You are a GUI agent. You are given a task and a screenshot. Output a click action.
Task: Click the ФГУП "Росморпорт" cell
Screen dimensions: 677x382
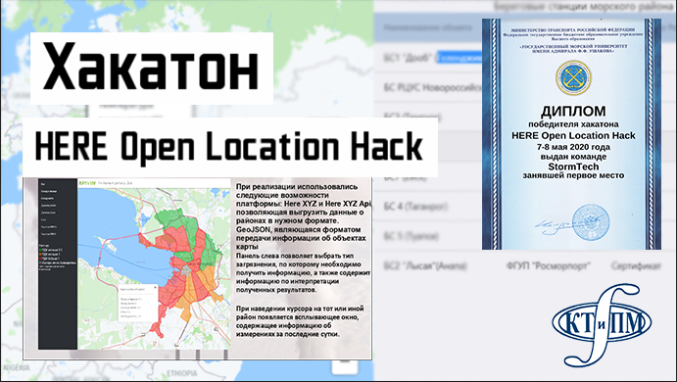[549, 265]
